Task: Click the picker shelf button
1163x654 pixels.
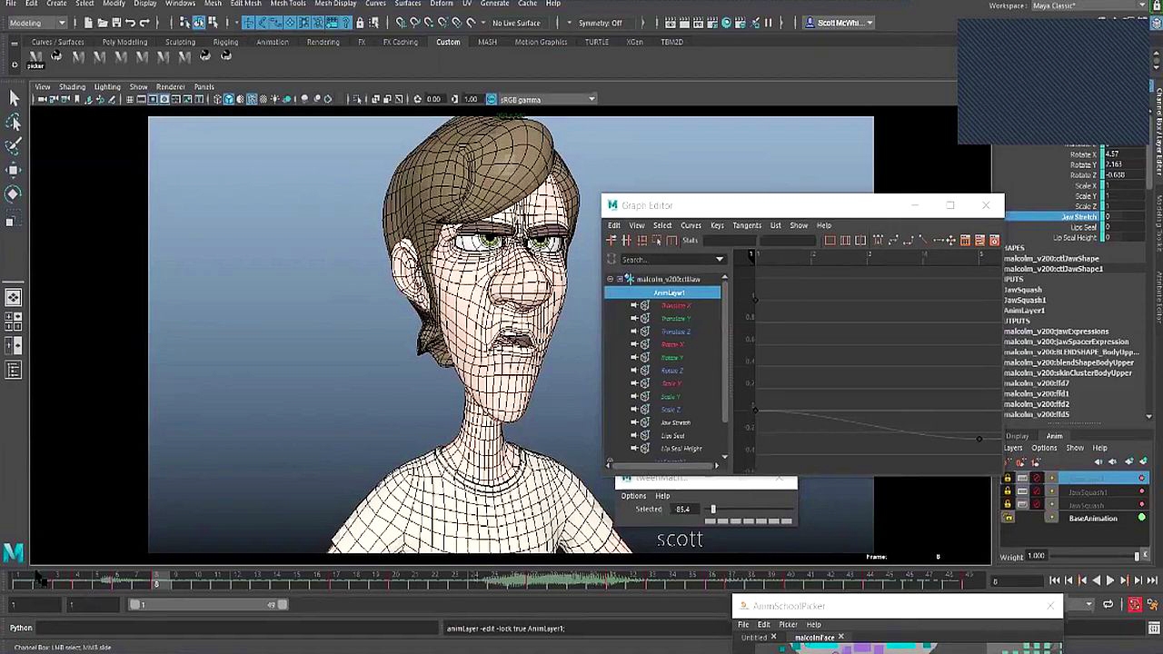Action: click(35, 58)
